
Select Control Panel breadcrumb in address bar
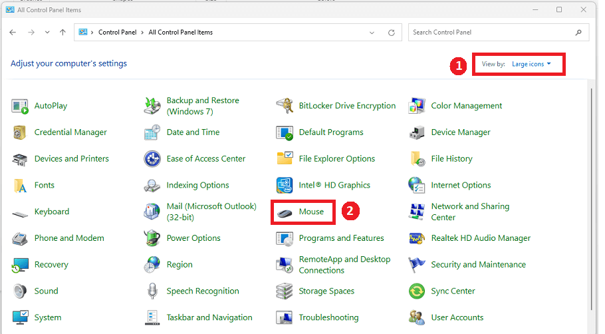click(x=117, y=33)
